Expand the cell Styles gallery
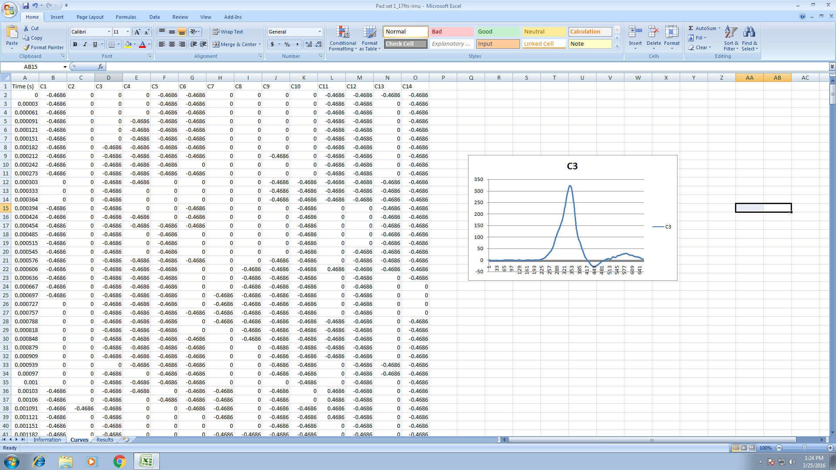This screenshot has width=836, height=470. click(x=617, y=46)
